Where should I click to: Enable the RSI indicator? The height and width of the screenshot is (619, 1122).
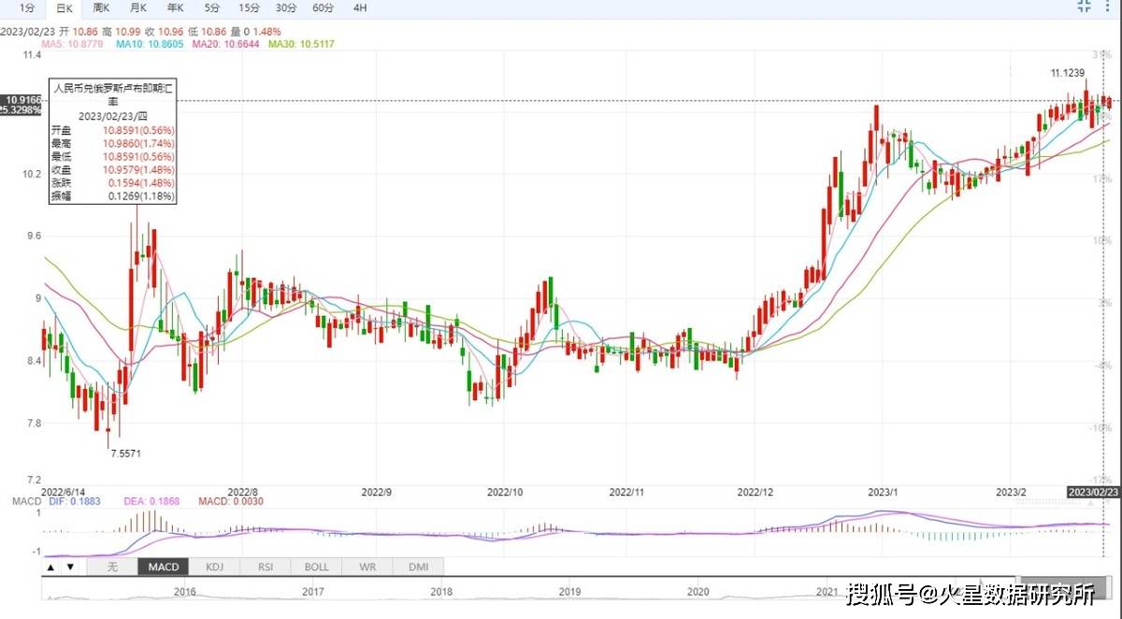point(265,567)
